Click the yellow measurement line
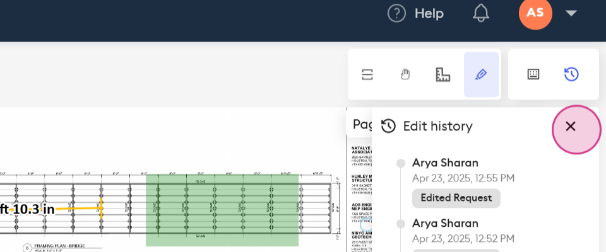 (78, 209)
